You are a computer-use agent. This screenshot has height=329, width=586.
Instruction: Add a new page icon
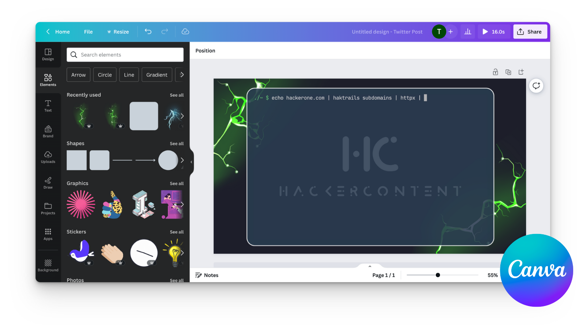[521, 72]
